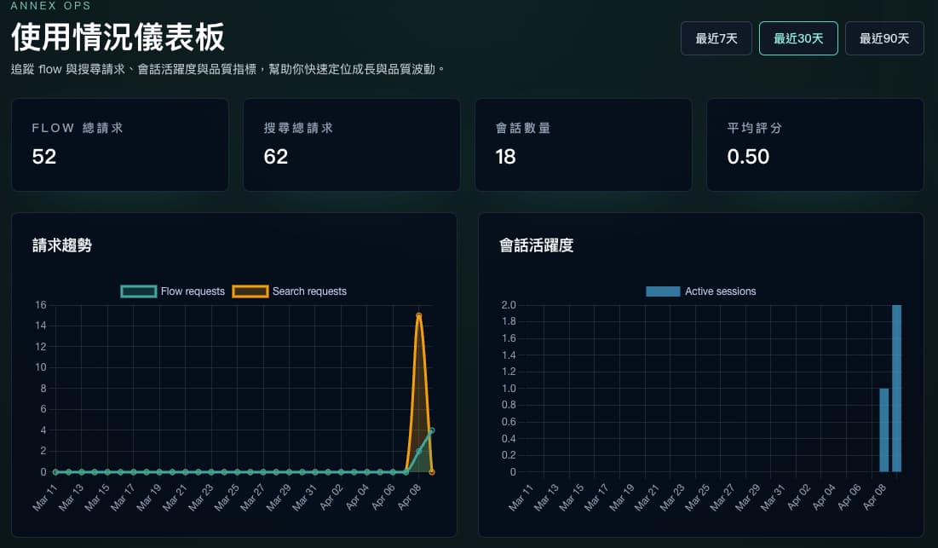Viewport: 938px width, 548px height.
Task: Click the Active sessions legend label
Action: pyautogui.click(x=720, y=291)
